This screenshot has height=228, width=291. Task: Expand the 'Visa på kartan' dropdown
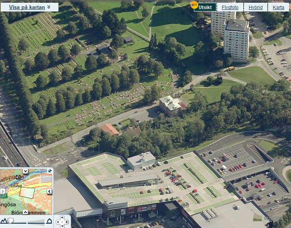click(x=30, y=7)
